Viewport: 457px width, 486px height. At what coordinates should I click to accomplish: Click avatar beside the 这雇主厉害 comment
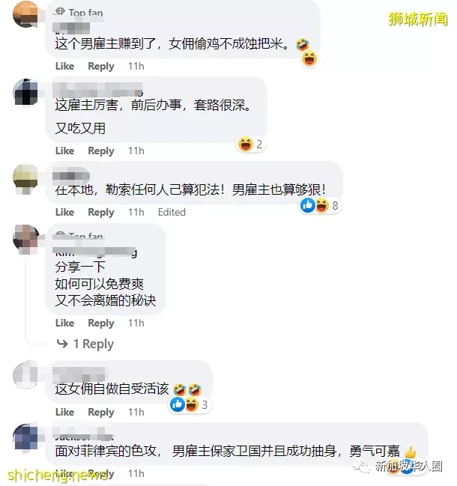[25, 92]
